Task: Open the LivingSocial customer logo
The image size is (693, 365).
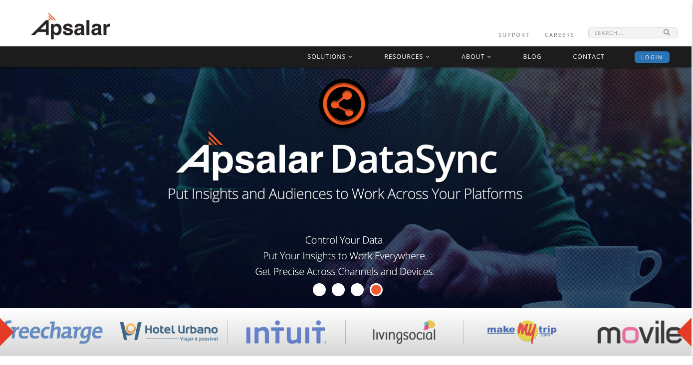Action: [x=404, y=332]
